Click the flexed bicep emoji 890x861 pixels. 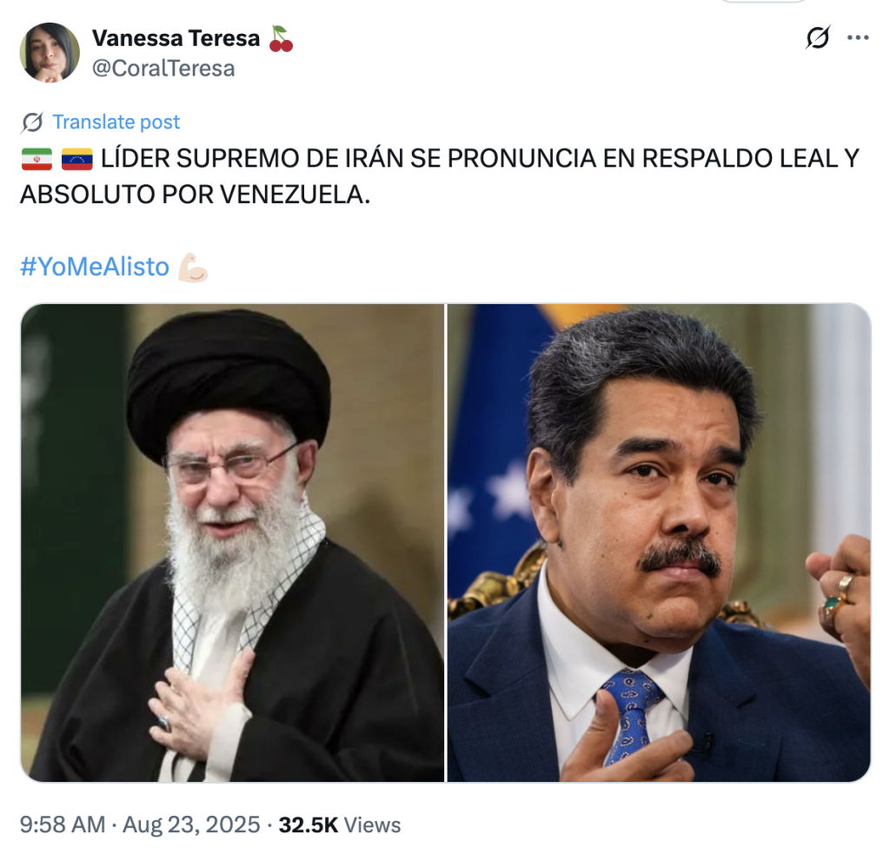pyautogui.click(x=193, y=268)
